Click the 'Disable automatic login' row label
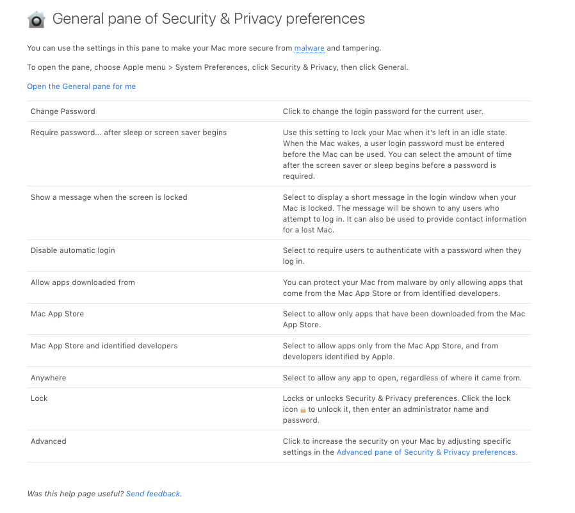Screen dimensions: 575x513 (x=73, y=250)
